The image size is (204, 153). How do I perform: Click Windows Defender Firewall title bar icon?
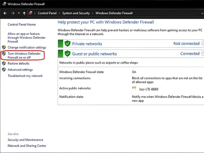click(x=4, y=4)
